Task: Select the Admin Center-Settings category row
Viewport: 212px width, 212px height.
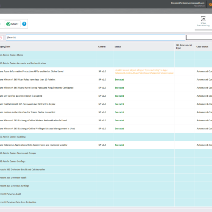Action: click(106, 161)
